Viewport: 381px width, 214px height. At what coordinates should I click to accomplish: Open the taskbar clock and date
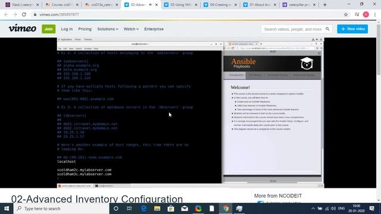pos(356,209)
